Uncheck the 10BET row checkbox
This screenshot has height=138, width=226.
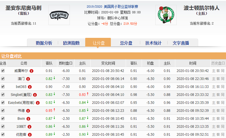pyautogui.click(x=3, y=126)
